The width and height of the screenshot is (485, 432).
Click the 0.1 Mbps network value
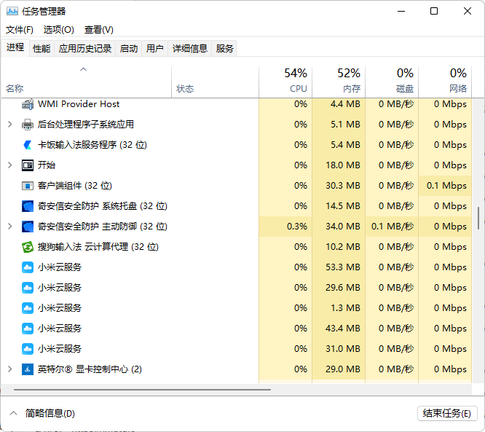tap(446, 186)
